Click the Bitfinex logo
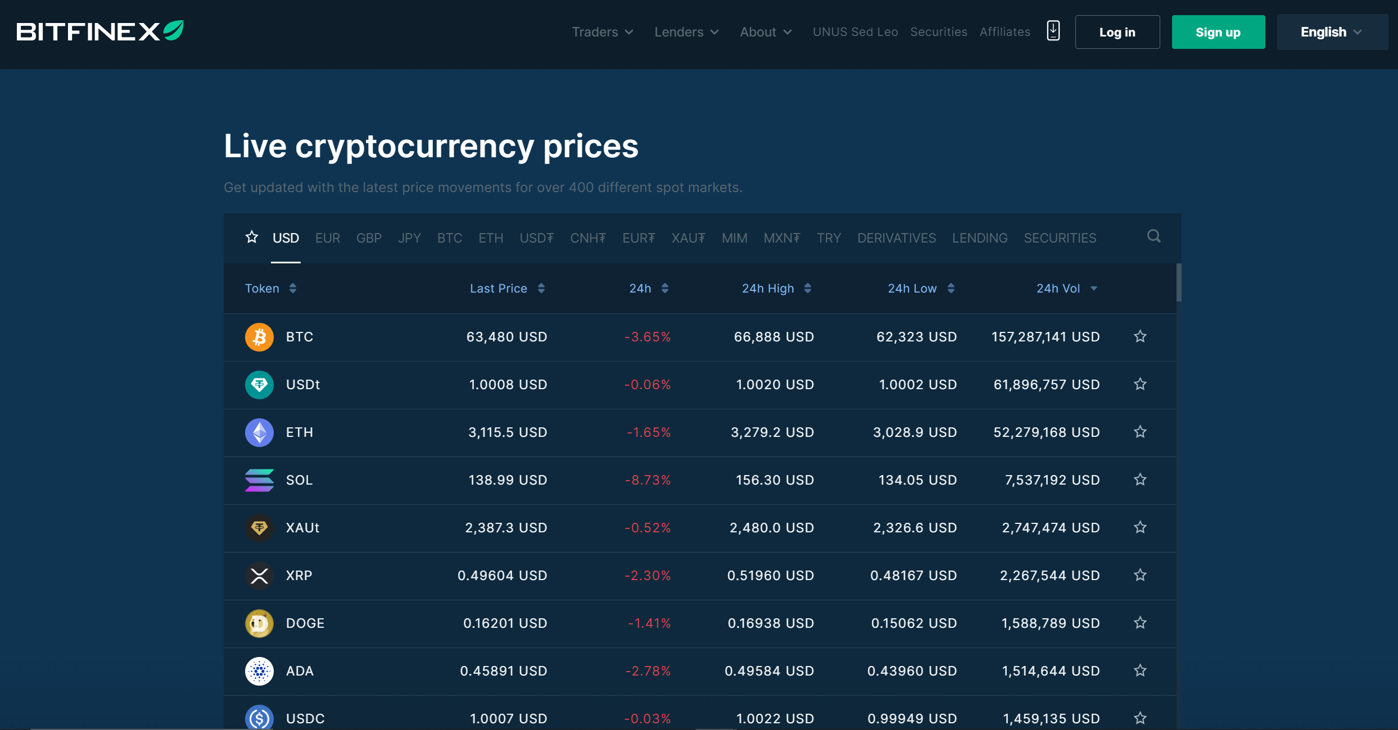The height and width of the screenshot is (730, 1398). tap(100, 31)
